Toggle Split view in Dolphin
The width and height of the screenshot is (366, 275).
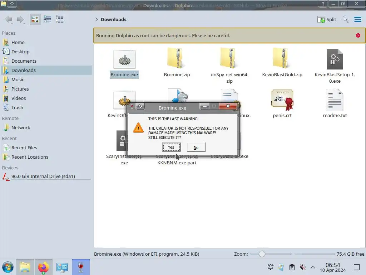coord(327,19)
